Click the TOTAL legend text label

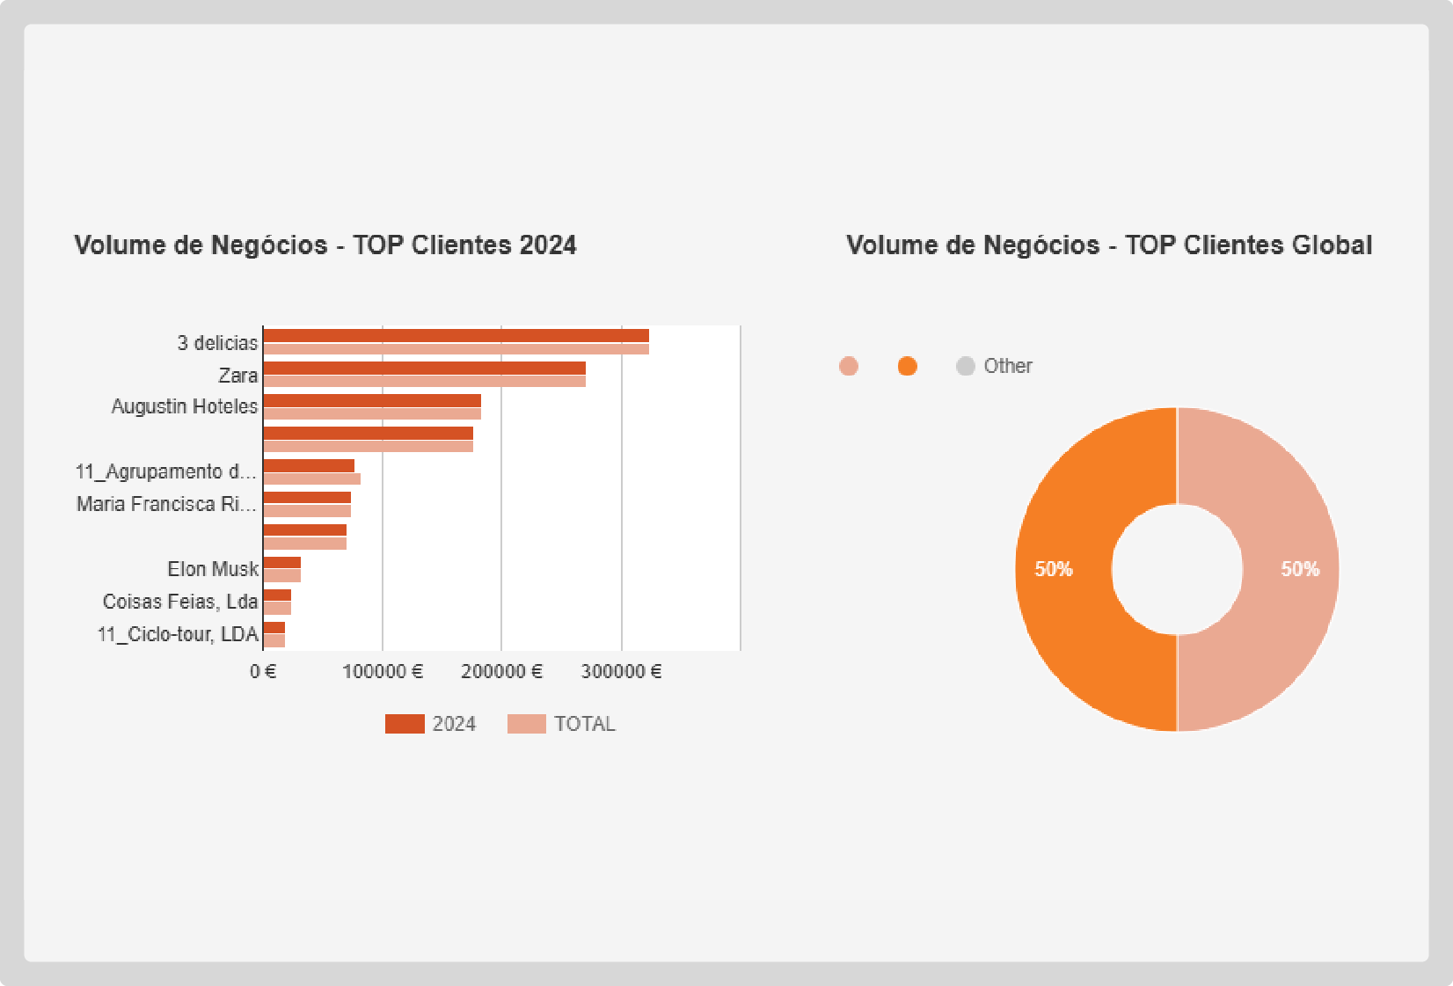pyautogui.click(x=584, y=724)
